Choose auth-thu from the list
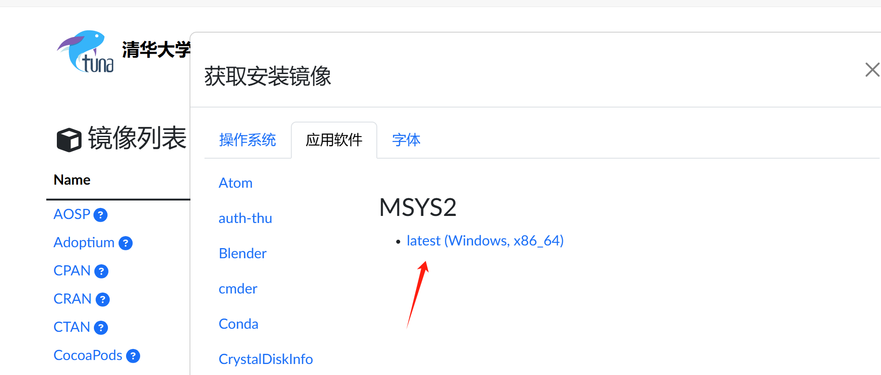 pos(245,218)
